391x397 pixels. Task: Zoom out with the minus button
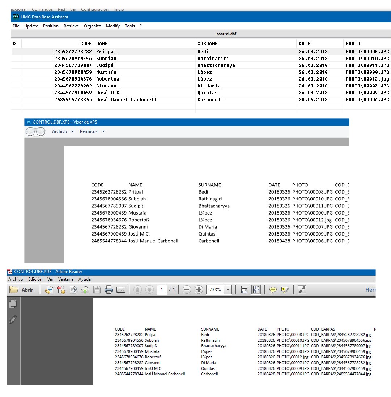187,290
